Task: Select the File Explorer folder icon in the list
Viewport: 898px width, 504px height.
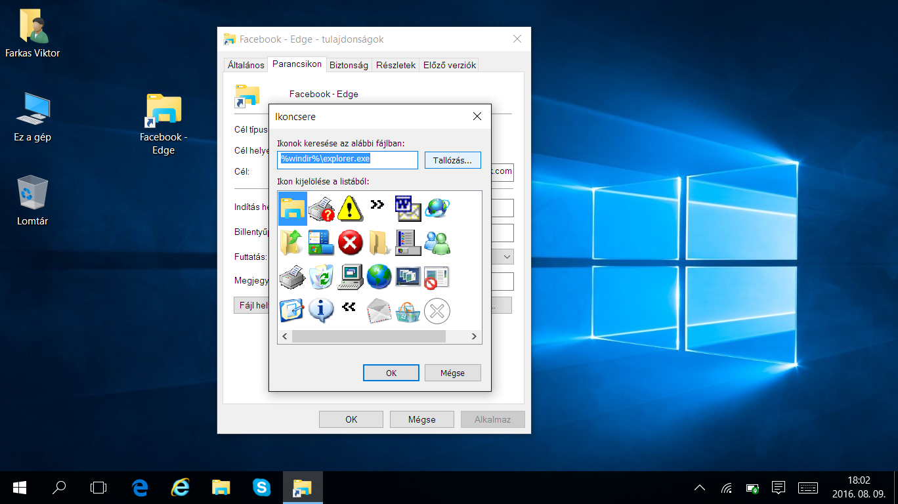Action: tap(292, 208)
